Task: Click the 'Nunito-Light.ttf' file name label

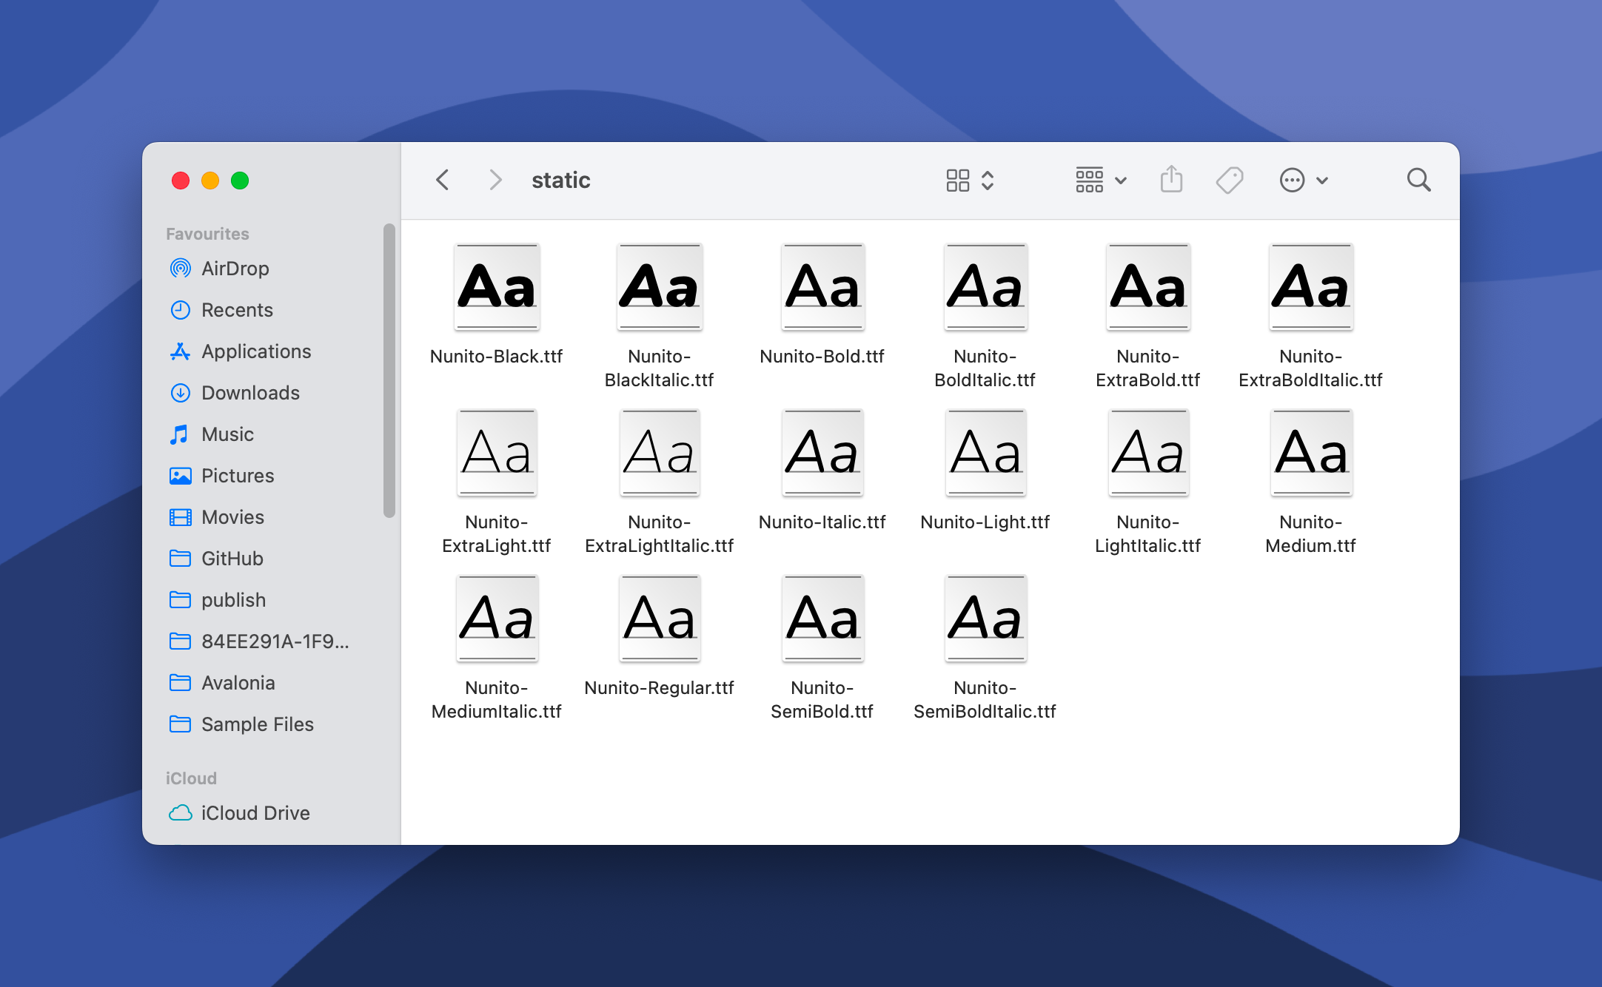Action: pos(985,522)
